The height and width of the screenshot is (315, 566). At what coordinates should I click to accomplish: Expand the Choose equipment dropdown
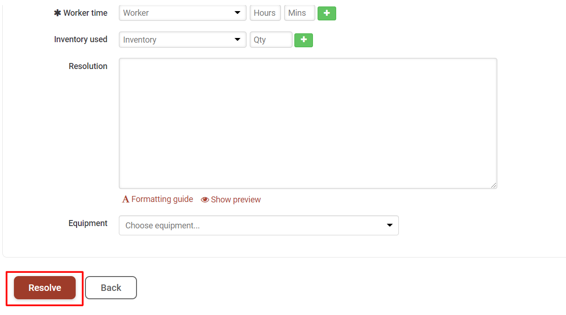point(259,226)
